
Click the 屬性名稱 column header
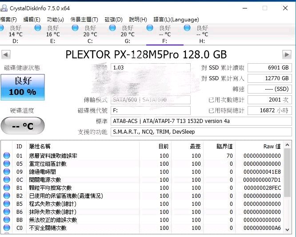pyautogui.click(x=83, y=146)
